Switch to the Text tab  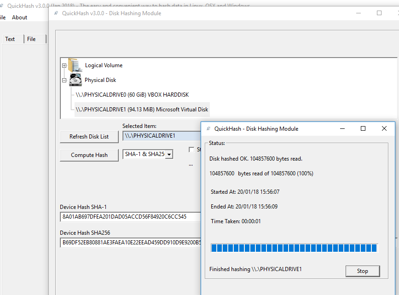pyautogui.click(x=10, y=39)
